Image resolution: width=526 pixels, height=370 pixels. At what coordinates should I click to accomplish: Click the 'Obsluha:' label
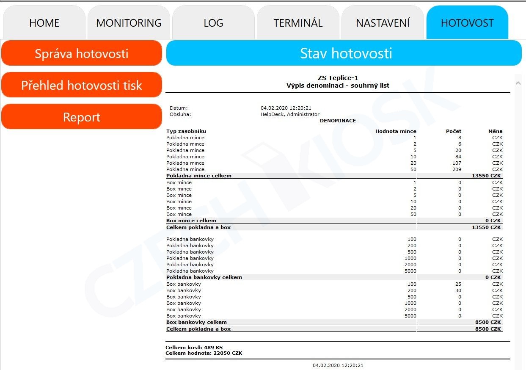pos(180,114)
